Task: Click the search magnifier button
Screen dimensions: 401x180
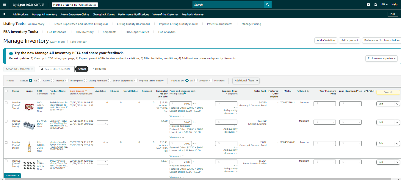Action: pos(268,5)
